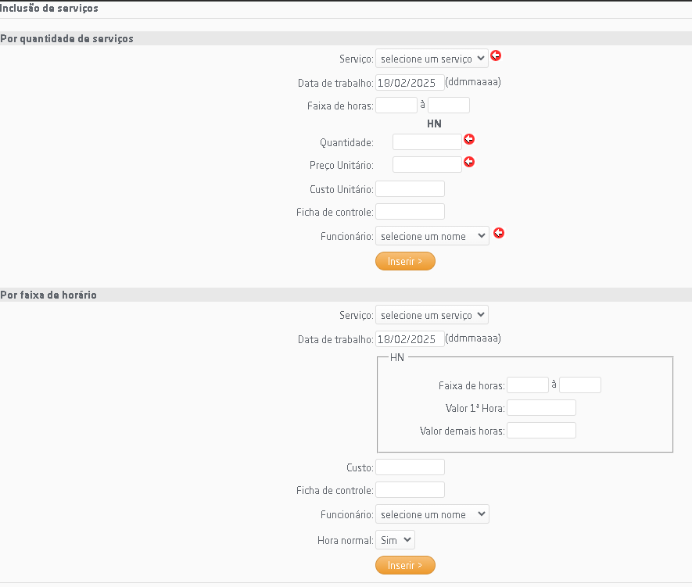Screen dimensions: 692x587
Task: Expand the Hora normal Sim dropdown
Action: tap(395, 540)
